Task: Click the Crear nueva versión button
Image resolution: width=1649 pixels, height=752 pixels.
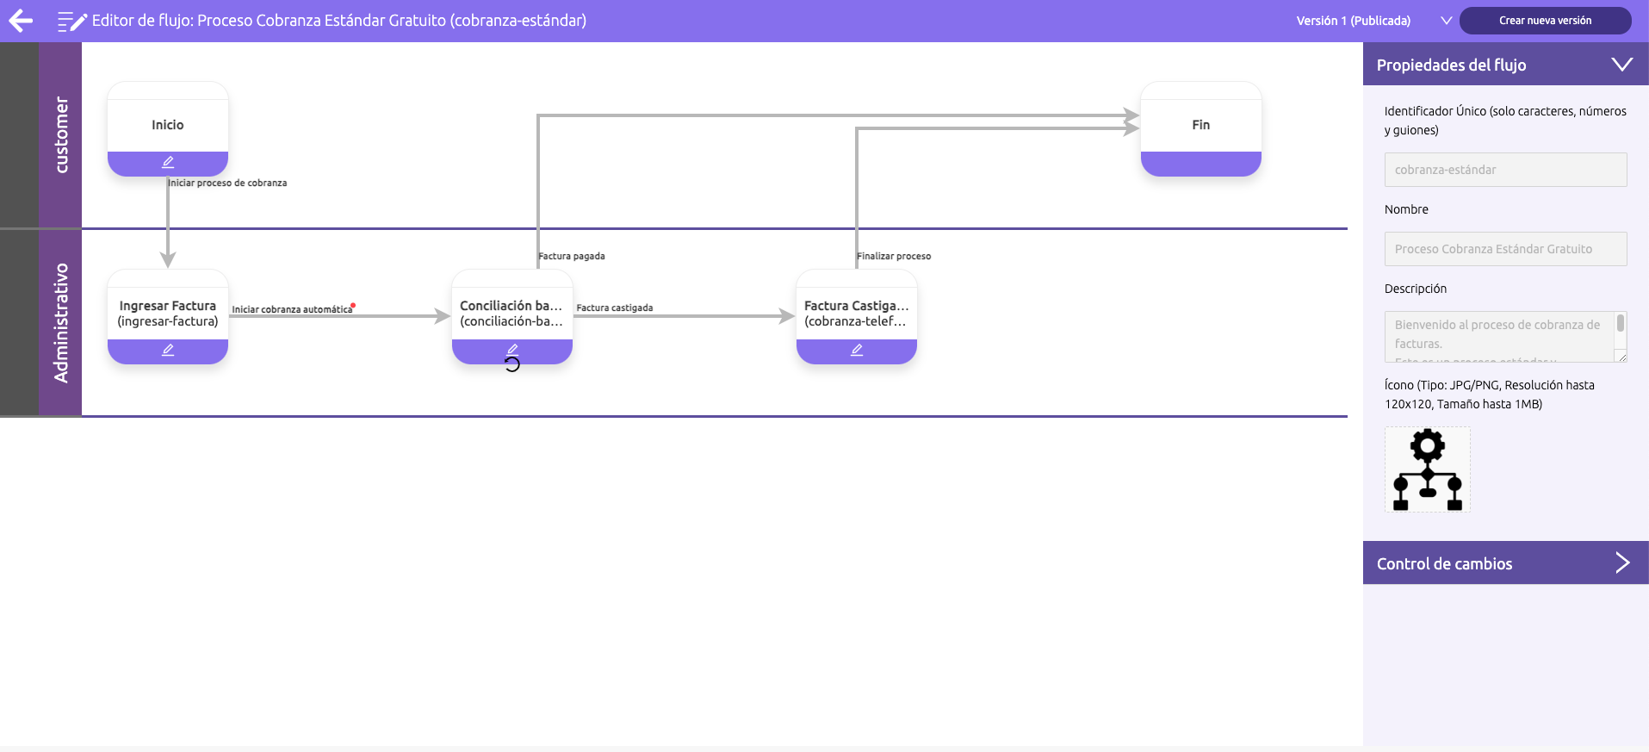Action: [x=1545, y=21]
